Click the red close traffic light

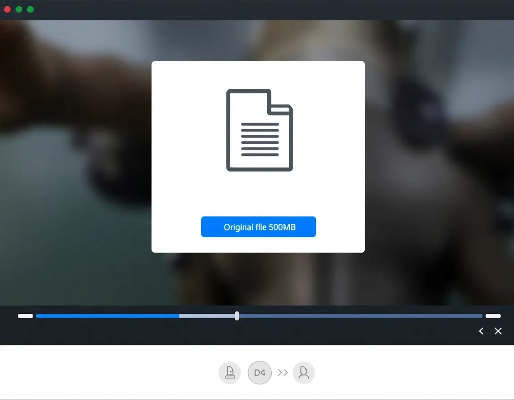[x=7, y=9]
